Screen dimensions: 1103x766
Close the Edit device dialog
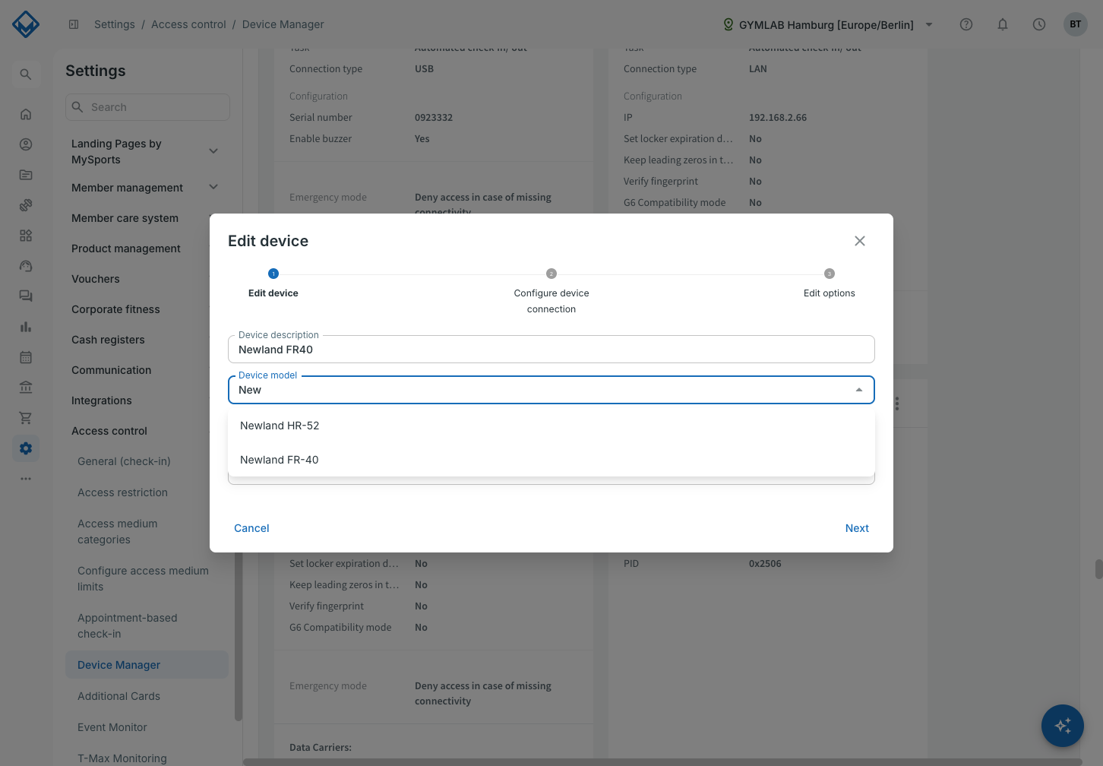click(860, 241)
